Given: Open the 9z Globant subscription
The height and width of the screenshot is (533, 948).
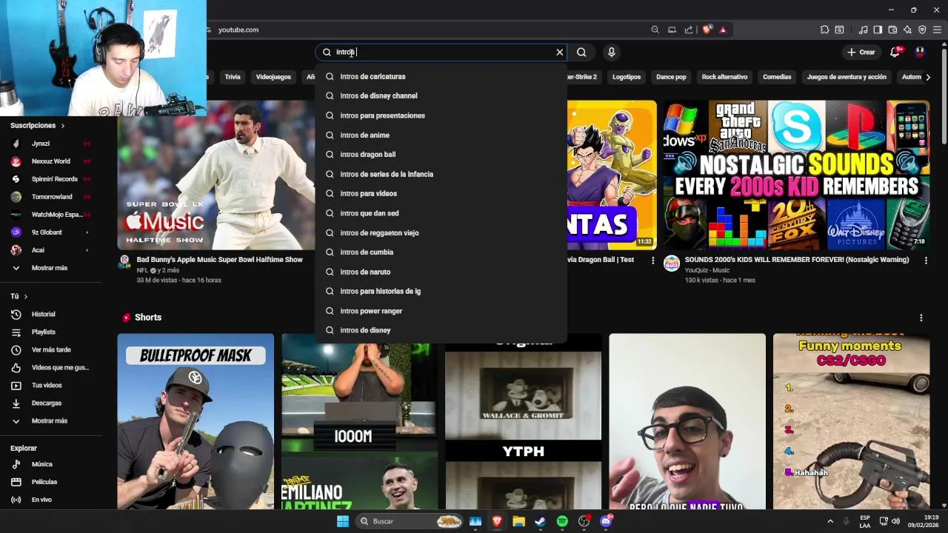Looking at the screenshot, I should [x=50, y=232].
